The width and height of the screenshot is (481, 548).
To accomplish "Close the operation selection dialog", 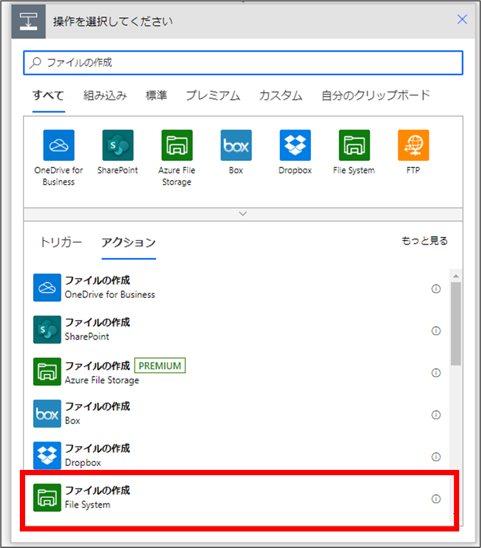I will point(462,20).
